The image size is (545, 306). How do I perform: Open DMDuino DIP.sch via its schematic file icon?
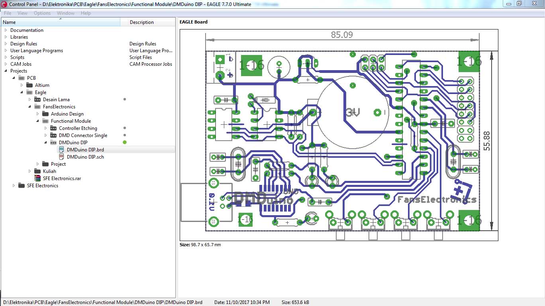click(62, 157)
